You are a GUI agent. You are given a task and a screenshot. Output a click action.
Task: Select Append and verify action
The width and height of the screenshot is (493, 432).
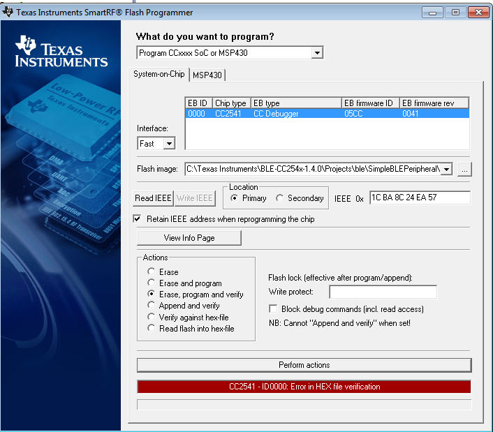click(152, 306)
